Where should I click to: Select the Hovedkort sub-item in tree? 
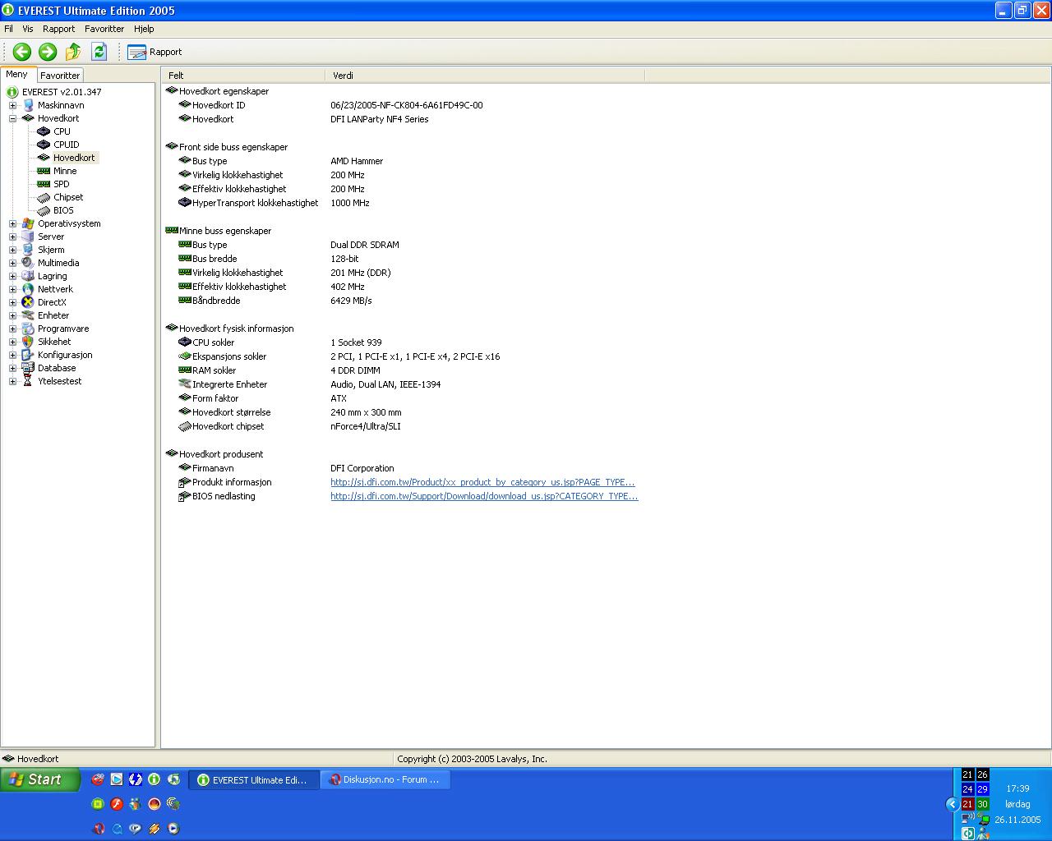(74, 158)
